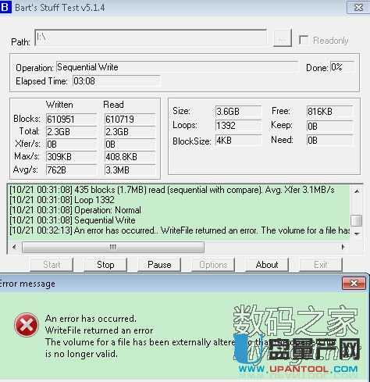Click the Elapsed Time value 03:08
The height and width of the screenshot is (382, 370).
coord(116,81)
